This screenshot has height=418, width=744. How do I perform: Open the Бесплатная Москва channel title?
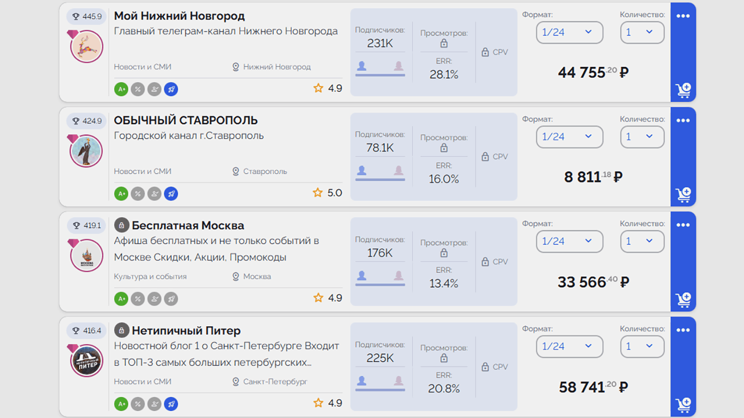[x=187, y=225]
